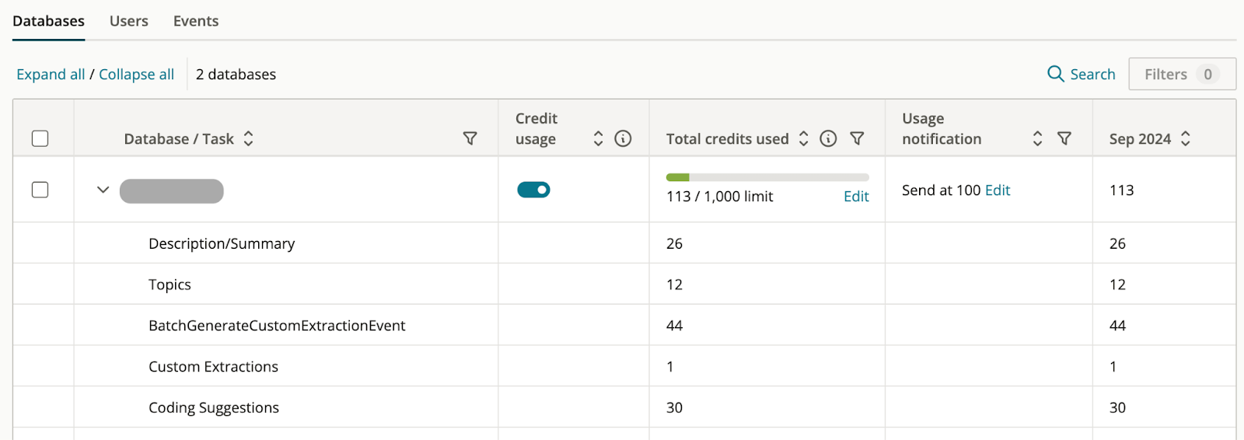Open the Filters button
This screenshot has height=440, width=1244.
click(1182, 74)
